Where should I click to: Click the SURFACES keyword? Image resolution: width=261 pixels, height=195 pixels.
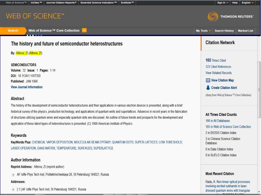85,148
